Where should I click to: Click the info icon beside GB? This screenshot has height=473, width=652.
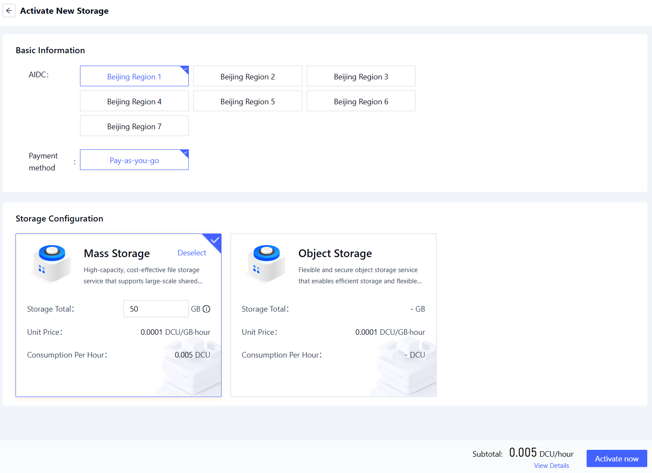point(206,309)
